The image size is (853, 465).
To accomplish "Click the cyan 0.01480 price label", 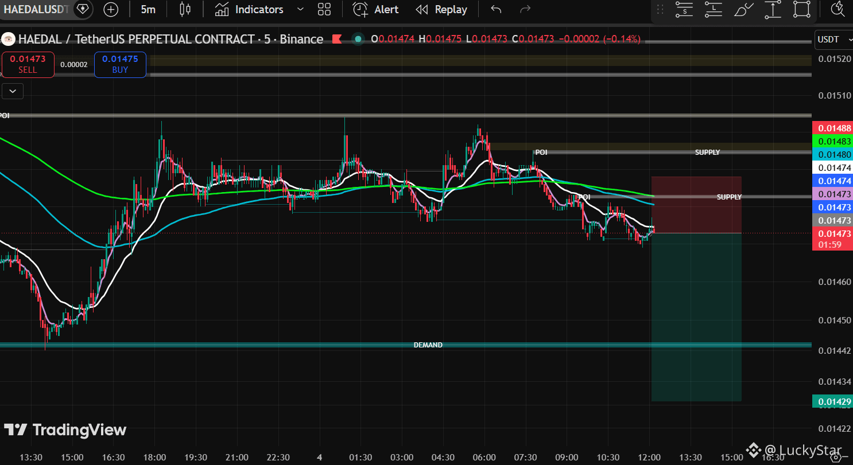I will [833, 154].
